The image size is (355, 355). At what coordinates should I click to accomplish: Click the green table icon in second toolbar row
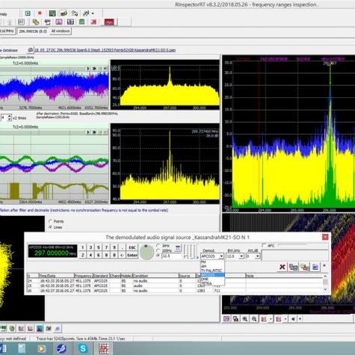[81, 22]
